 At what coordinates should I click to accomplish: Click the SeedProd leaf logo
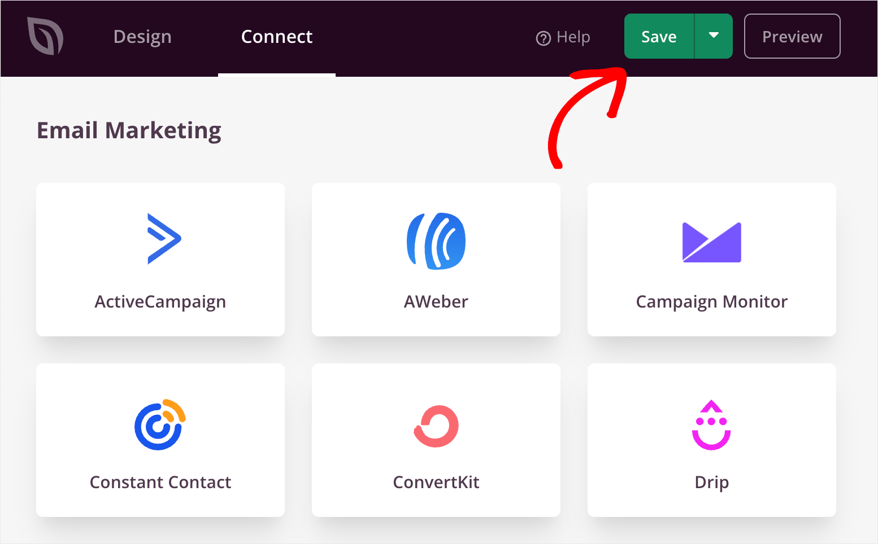[x=45, y=36]
